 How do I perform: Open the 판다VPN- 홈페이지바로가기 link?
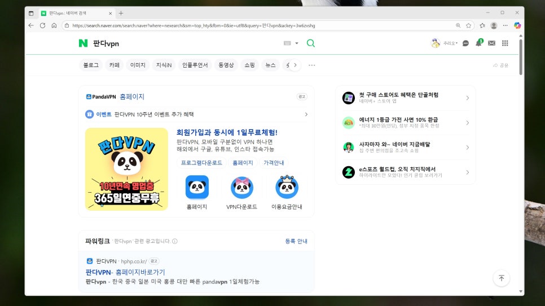[x=125, y=272]
